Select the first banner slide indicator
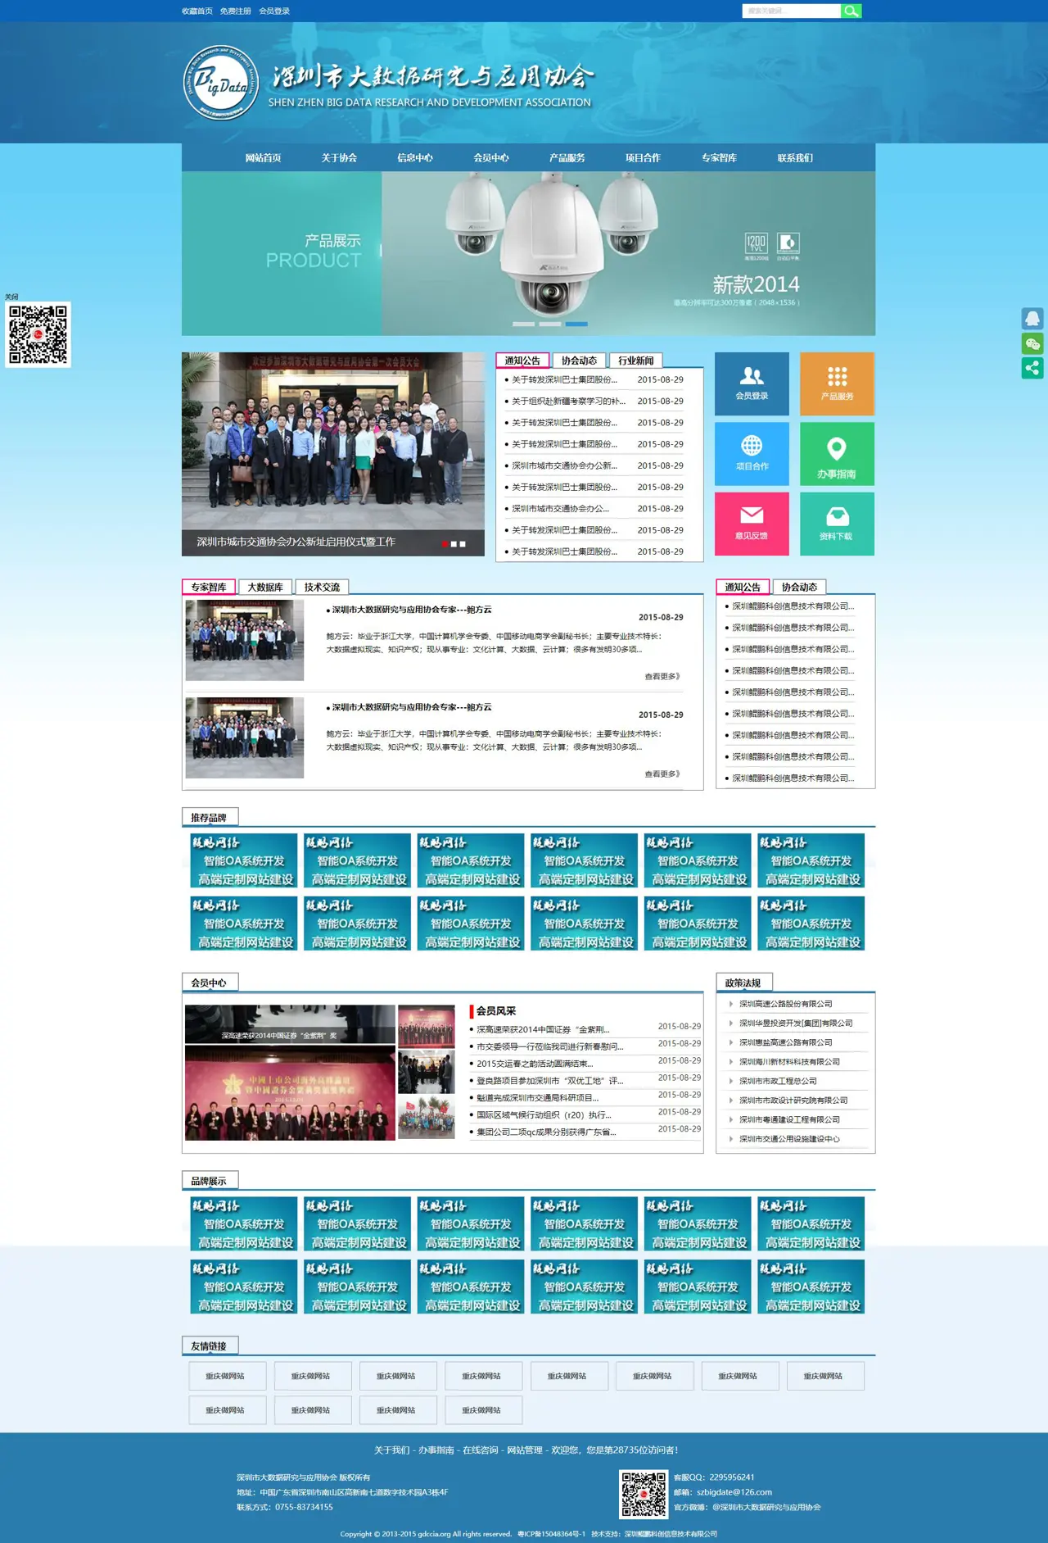This screenshot has height=1543, width=1048. coord(523,324)
